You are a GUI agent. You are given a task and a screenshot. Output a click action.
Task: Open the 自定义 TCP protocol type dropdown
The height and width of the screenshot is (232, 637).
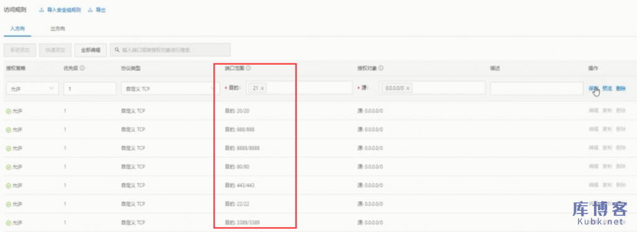(x=170, y=88)
